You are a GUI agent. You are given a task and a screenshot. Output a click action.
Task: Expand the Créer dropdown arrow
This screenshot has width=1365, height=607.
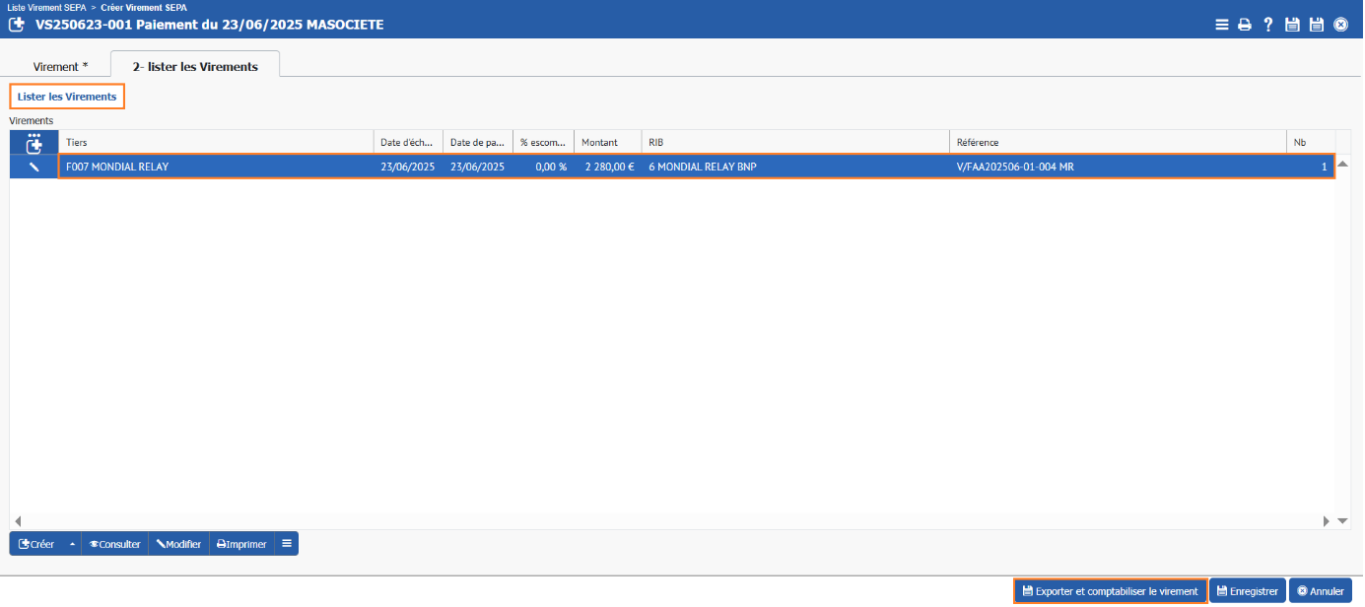coord(71,544)
